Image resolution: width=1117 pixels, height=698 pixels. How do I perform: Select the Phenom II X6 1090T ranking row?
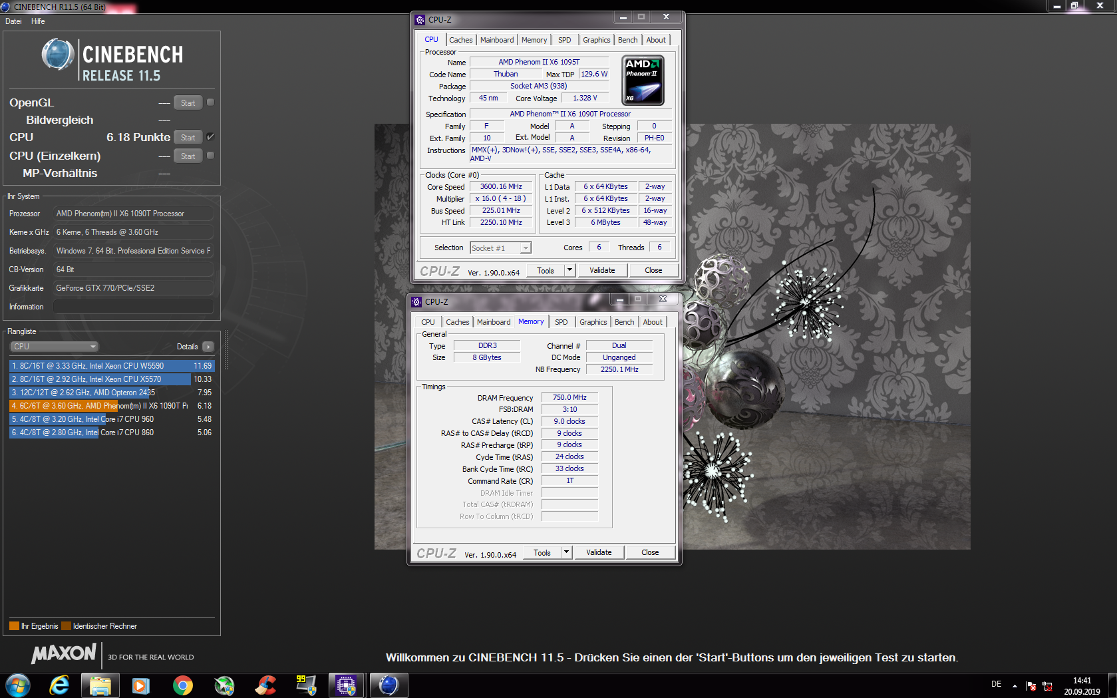(111, 406)
